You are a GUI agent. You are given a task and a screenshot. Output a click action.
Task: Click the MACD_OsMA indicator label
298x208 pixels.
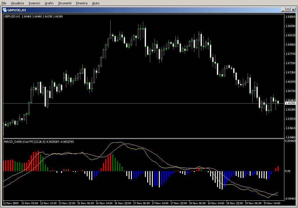click(39, 142)
